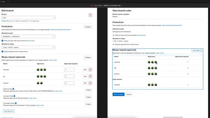Click '1 role, 2 users, 1 group' text in View branch rules
This screenshot has height=118, width=210.
[120, 41]
